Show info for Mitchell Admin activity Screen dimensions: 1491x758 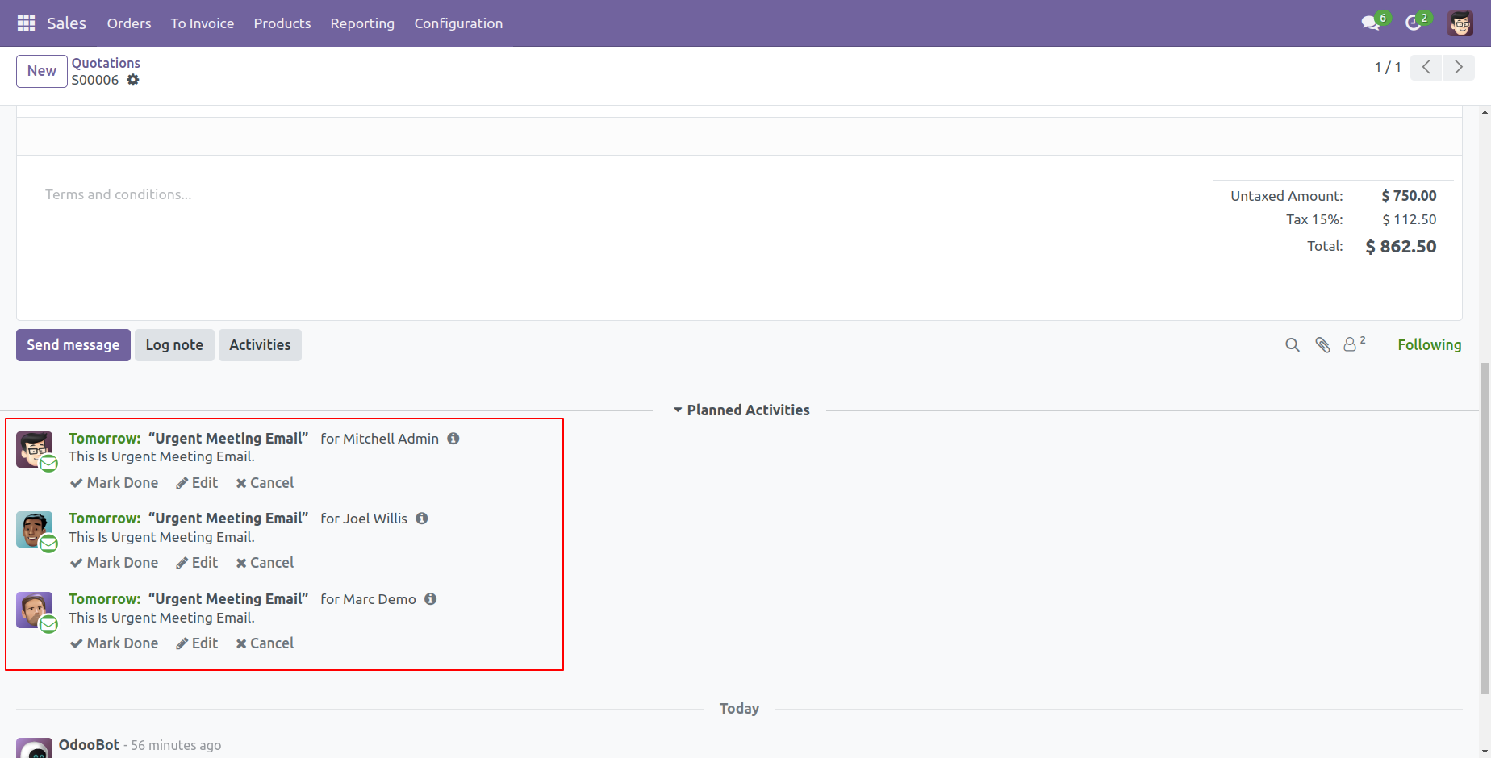[453, 439]
